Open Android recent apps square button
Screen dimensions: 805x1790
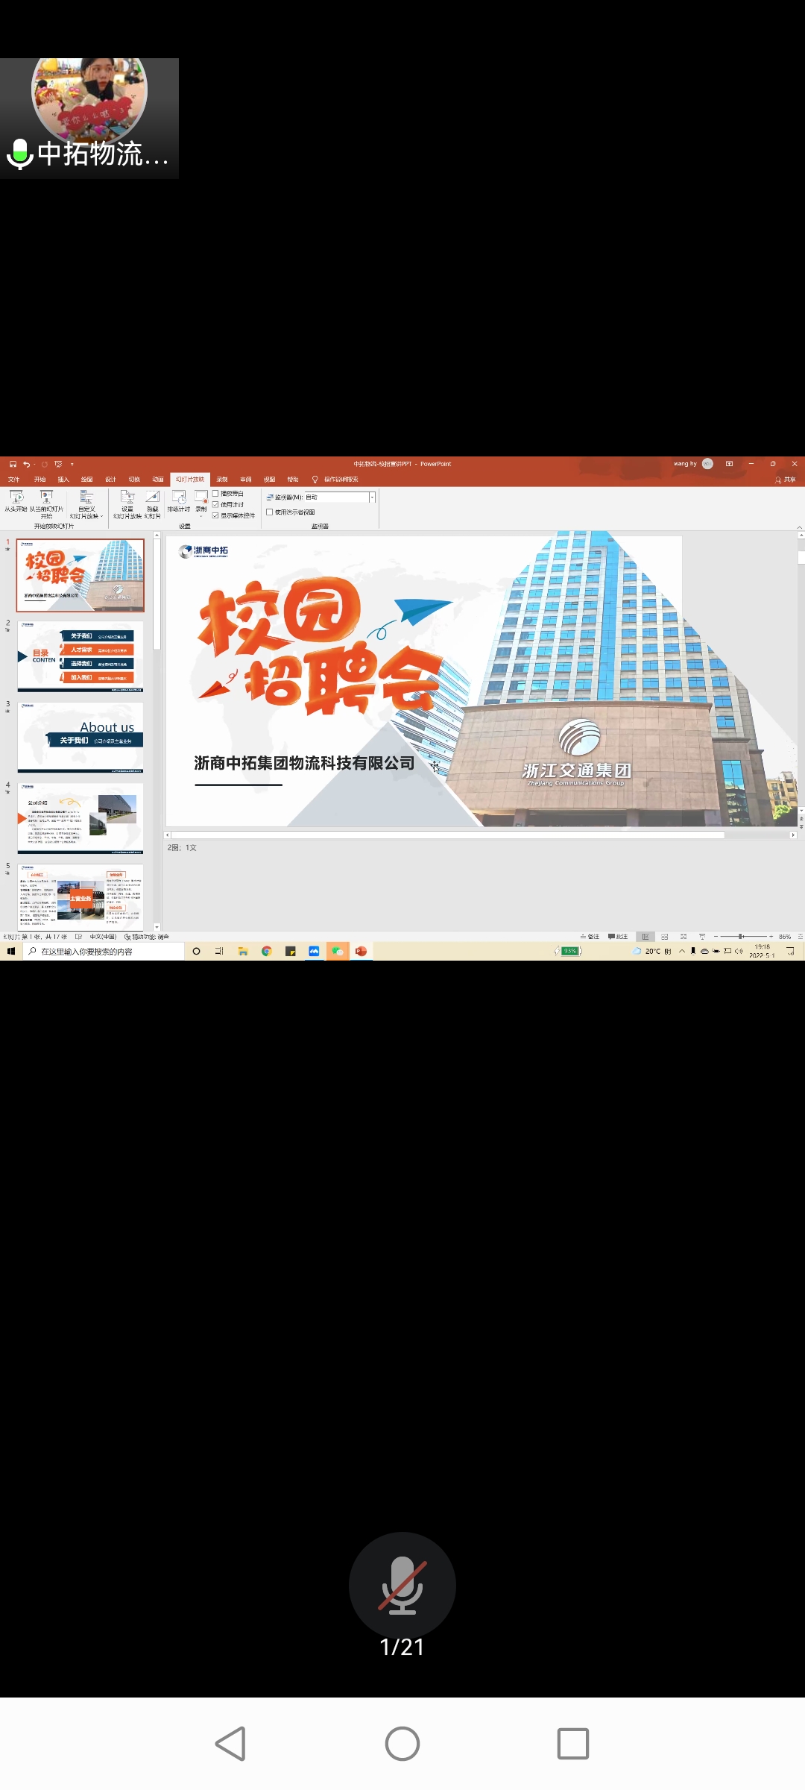pyautogui.click(x=573, y=1744)
